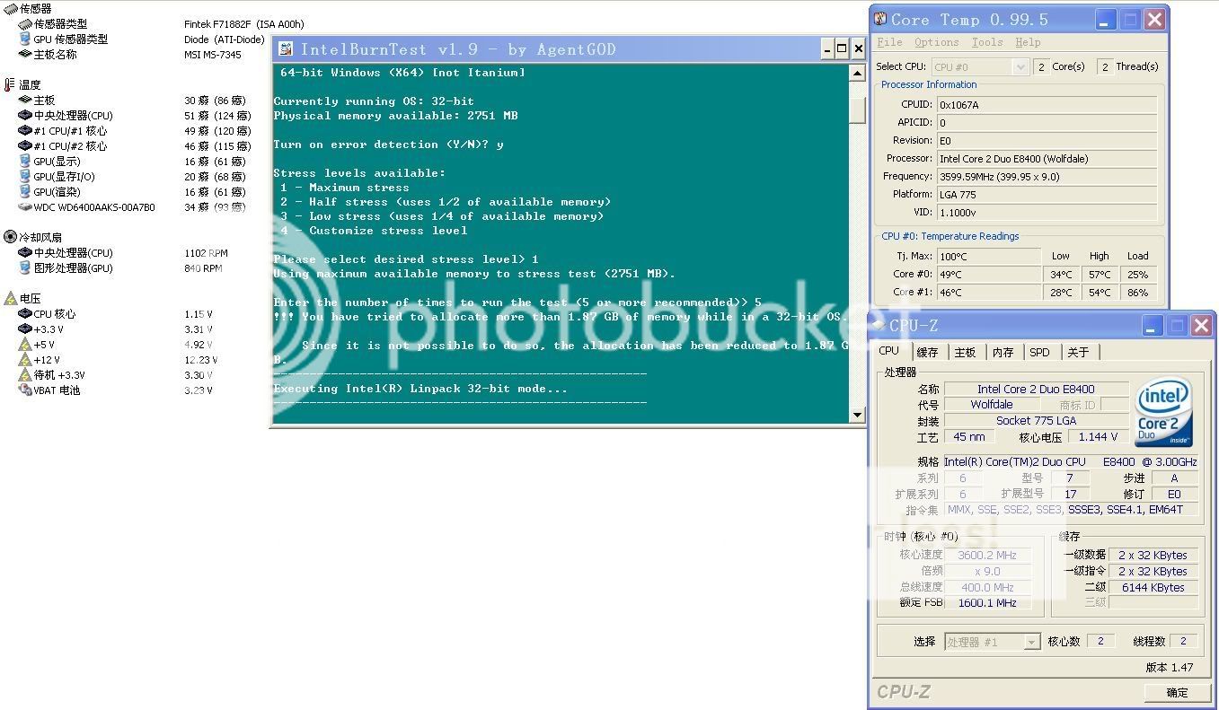Switch to the 关于 tab in CPU-Z

click(1078, 353)
